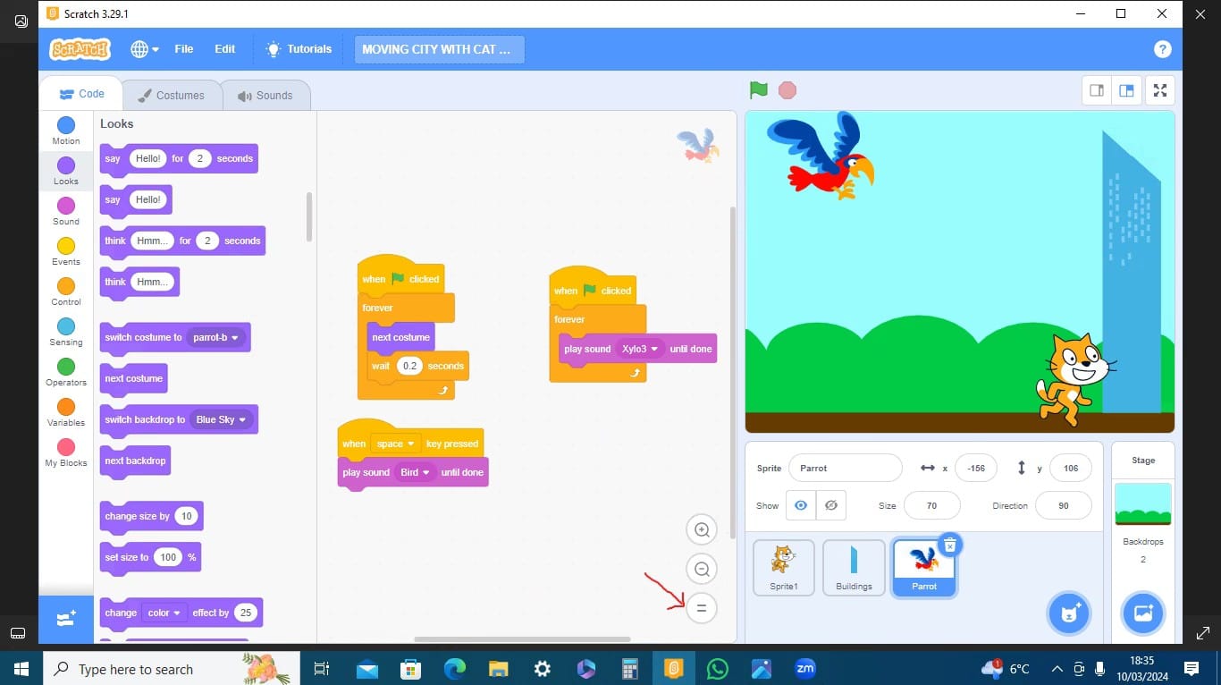
Task: Hide the Parrot sprite with crossed-eye toggle
Action: (x=830, y=505)
